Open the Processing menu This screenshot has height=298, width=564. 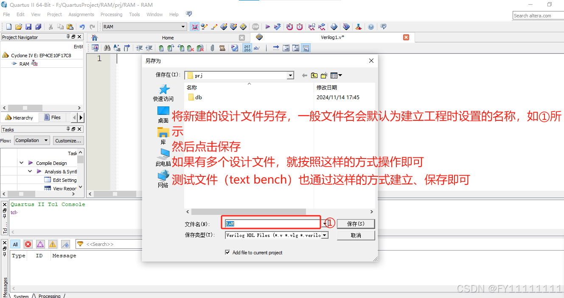tap(111, 14)
